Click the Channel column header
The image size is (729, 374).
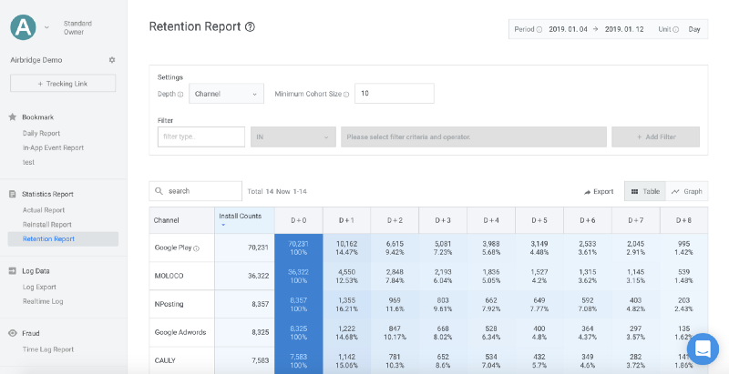(181, 220)
